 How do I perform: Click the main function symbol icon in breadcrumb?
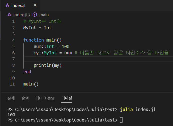click(35, 15)
